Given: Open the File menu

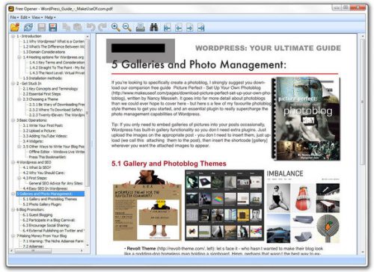Looking at the screenshot, I should (x=14, y=17).
